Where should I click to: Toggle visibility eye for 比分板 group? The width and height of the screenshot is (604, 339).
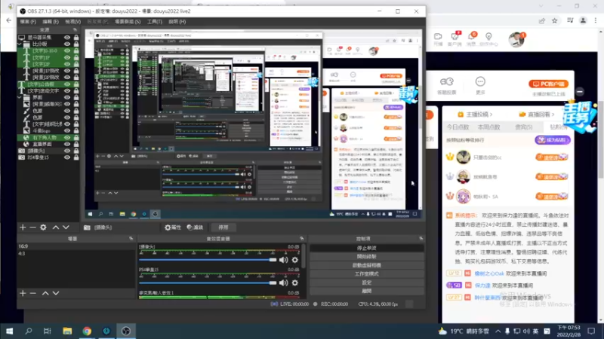(x=67, y=44)
